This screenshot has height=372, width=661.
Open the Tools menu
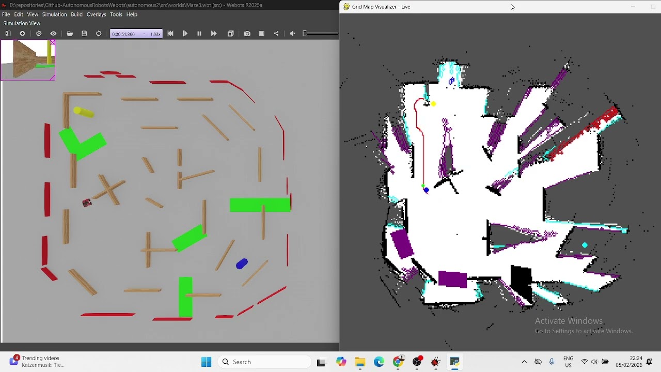pyautogui.click(x=116, y=14)
